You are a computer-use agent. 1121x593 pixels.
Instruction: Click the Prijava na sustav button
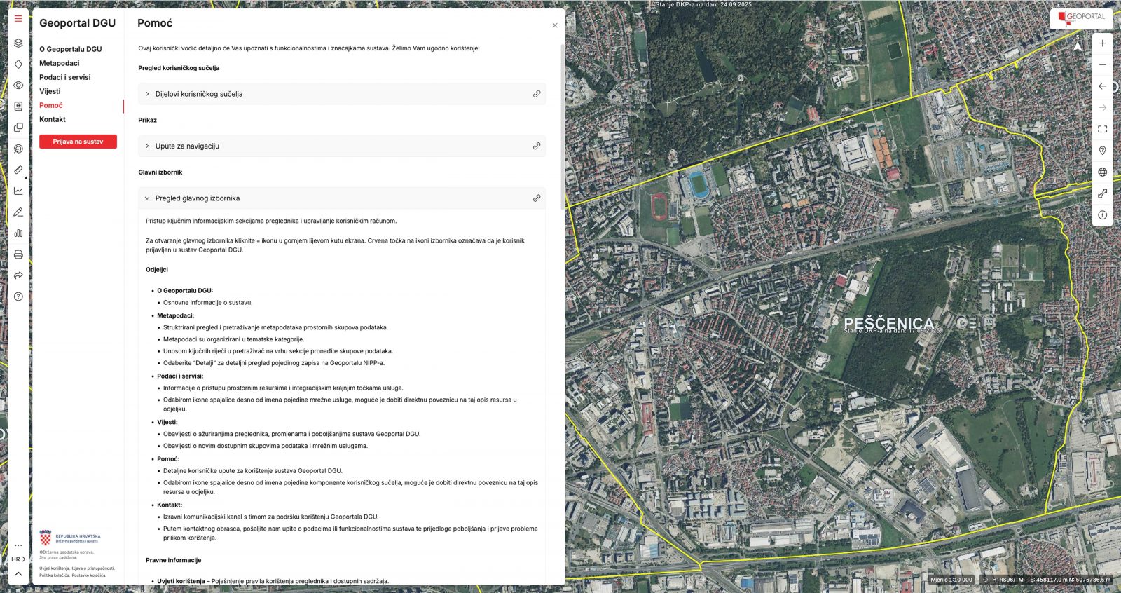(78, 142)
